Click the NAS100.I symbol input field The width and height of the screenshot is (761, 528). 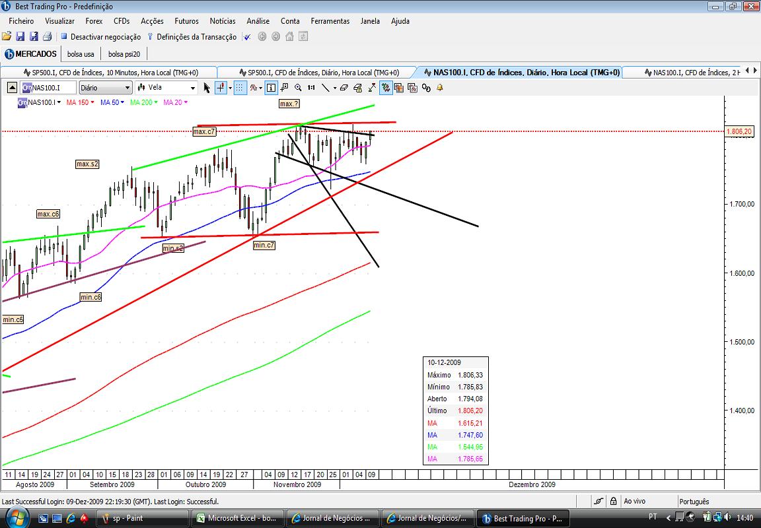[x=48, y=88]
